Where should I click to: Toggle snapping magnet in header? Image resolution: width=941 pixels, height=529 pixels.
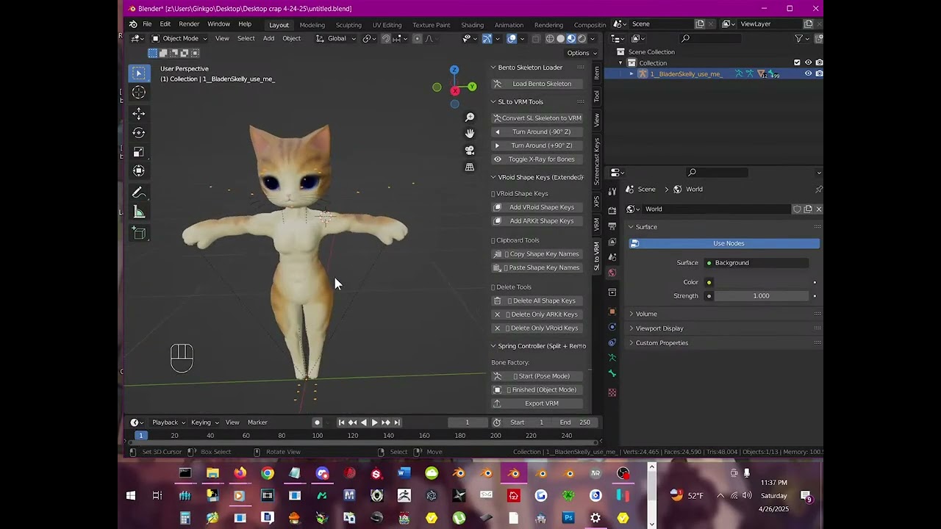[x=386, y=38]
